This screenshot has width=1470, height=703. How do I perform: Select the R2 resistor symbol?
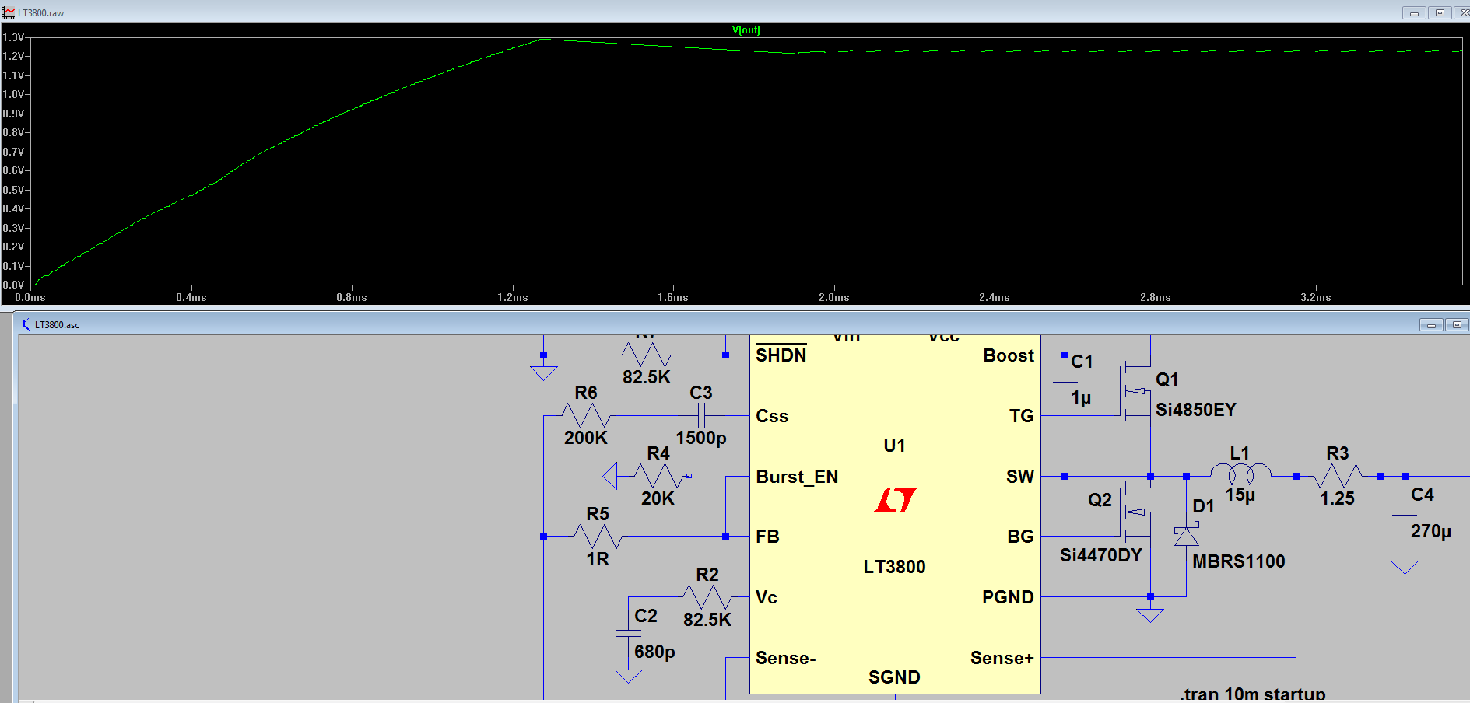pyautogui.click(x=707, y=597)
